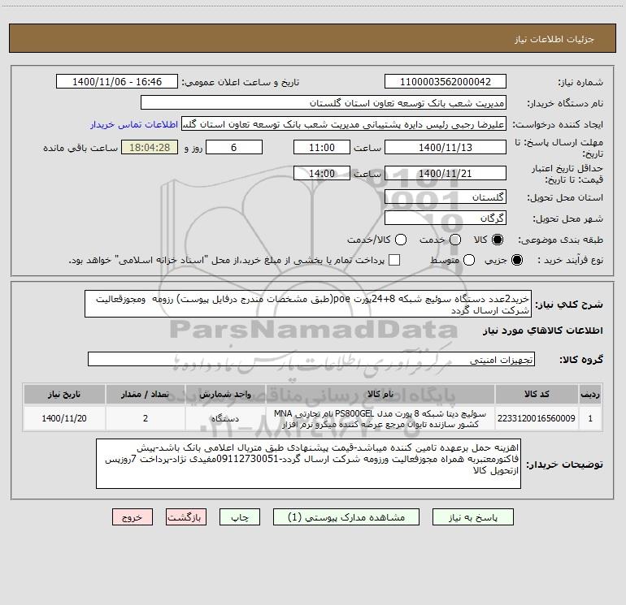Viewport: 626px width, 605px height.
Task: Click the جزئیات اطلاعات نیاز header title
Action: coord(554,39)
